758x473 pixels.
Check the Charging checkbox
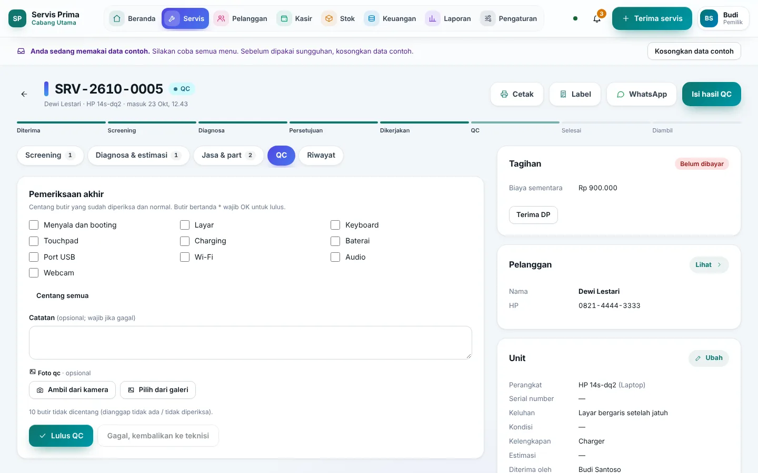(185, 241)
